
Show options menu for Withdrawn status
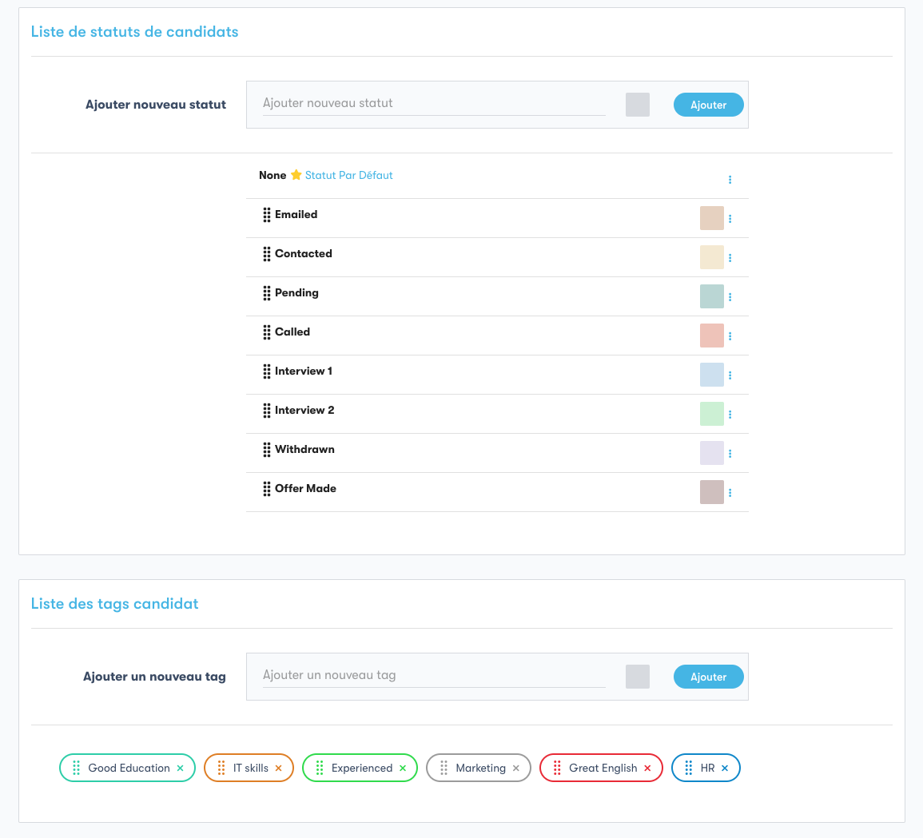730,454
